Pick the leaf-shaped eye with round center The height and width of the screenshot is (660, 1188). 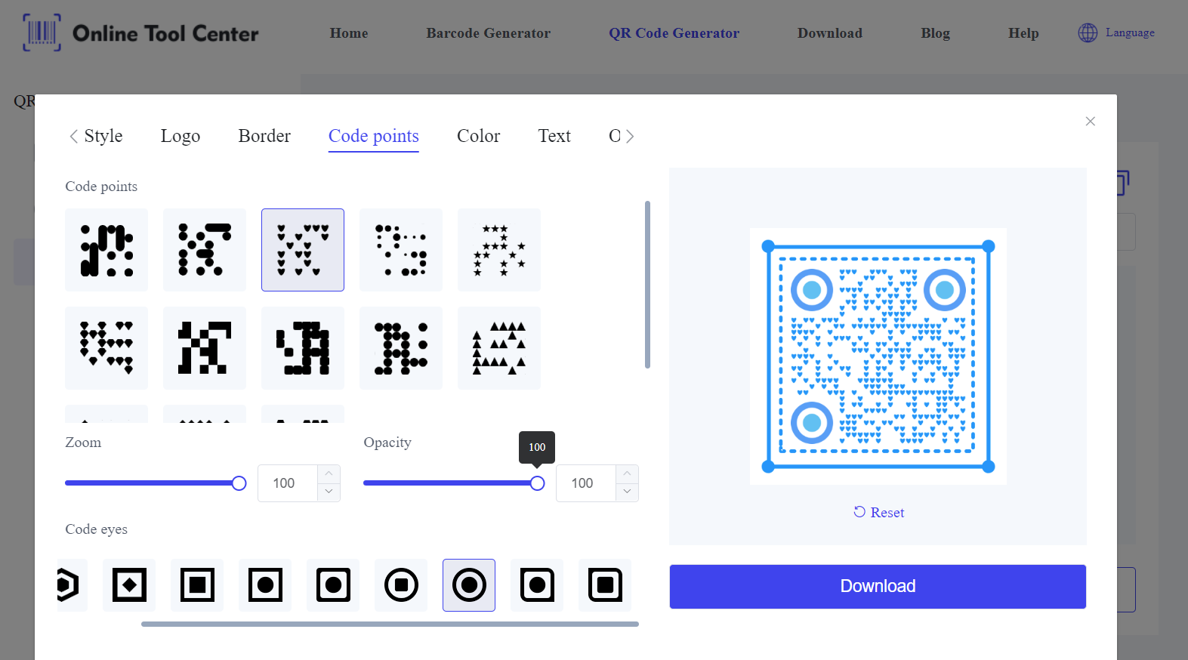pos(537,585)
